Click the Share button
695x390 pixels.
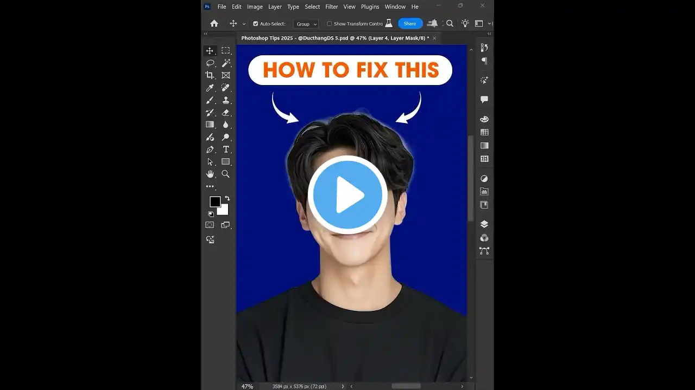tap(410, 23)
